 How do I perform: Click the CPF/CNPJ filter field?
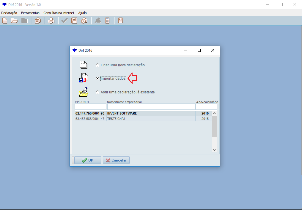(x=90, y=106)
